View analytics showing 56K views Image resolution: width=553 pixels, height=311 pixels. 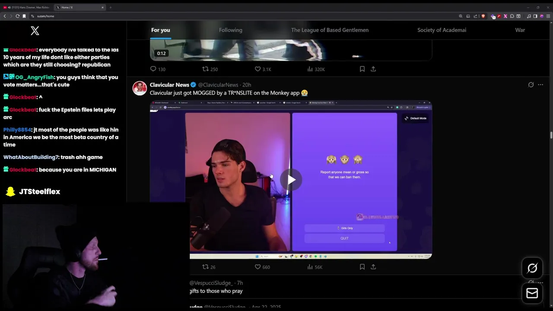click(315, 267)
